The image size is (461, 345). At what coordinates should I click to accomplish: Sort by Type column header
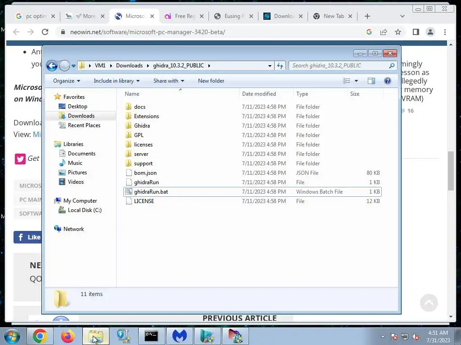tap(320, 94)
